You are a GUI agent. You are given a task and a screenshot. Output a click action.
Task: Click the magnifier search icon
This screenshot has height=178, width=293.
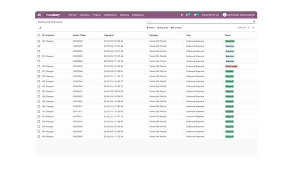pyautogui.click(x=254, y=22)
